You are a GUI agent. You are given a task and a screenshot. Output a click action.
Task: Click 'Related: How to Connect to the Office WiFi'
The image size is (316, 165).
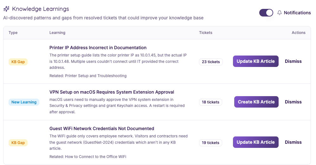pos(88,157)
